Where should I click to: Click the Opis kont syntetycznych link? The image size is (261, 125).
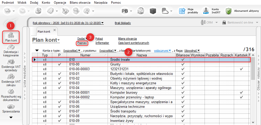[x=134, y=43]
